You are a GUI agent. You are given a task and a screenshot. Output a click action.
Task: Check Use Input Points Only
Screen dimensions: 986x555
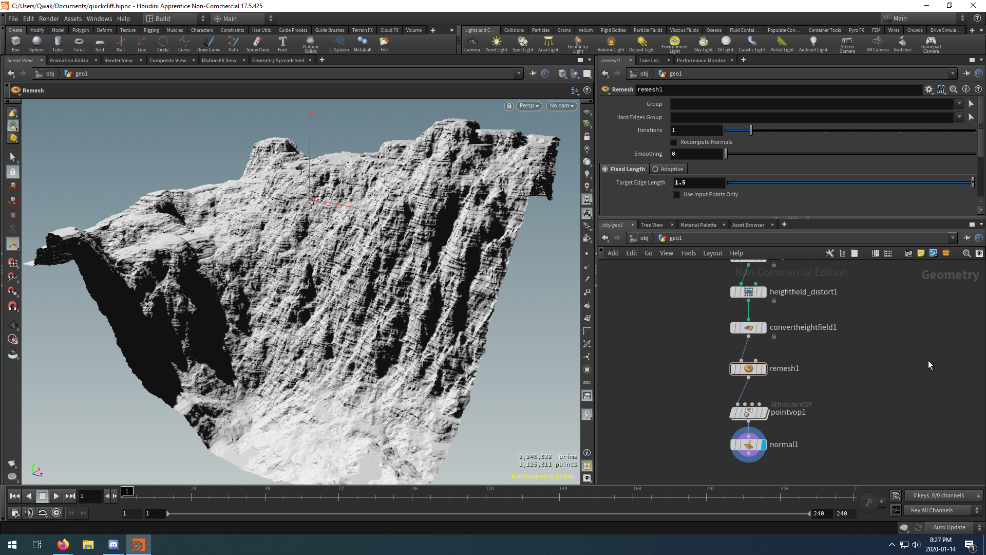tap(677, 195)
